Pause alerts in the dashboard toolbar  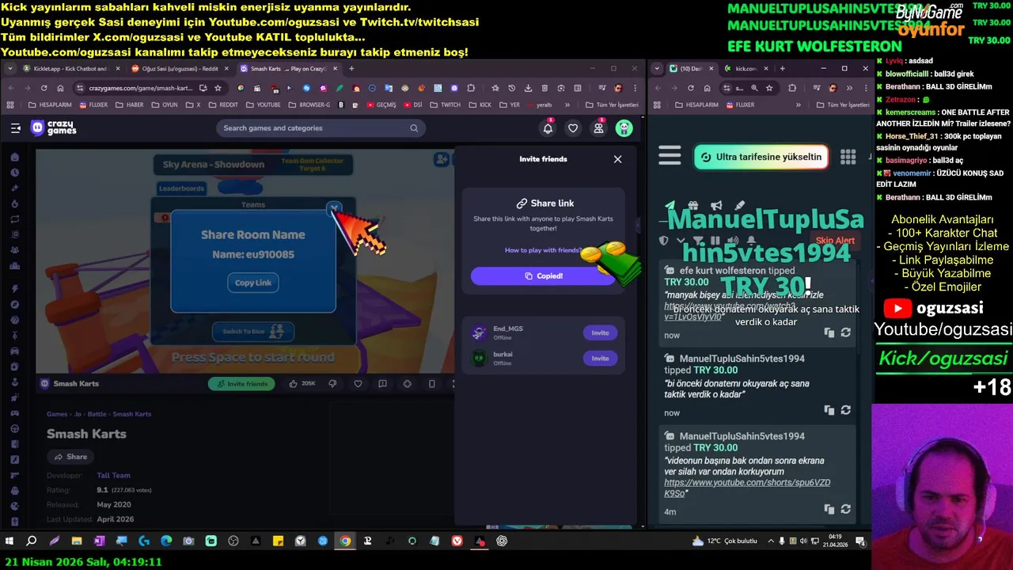pyautogui.click(x=715, y=241)
